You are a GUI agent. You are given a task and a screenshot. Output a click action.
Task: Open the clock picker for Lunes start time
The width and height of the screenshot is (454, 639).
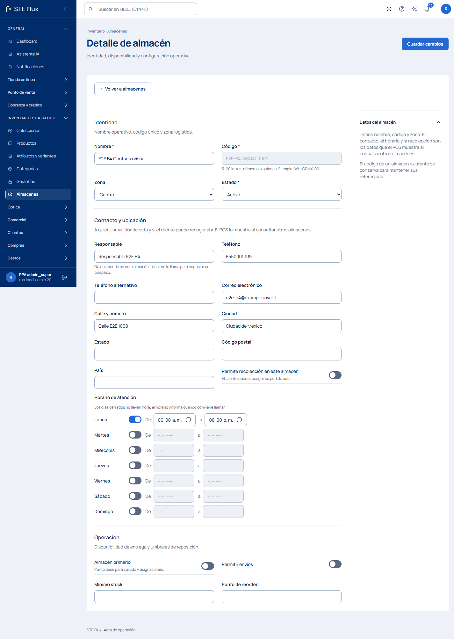click(188, 420)
